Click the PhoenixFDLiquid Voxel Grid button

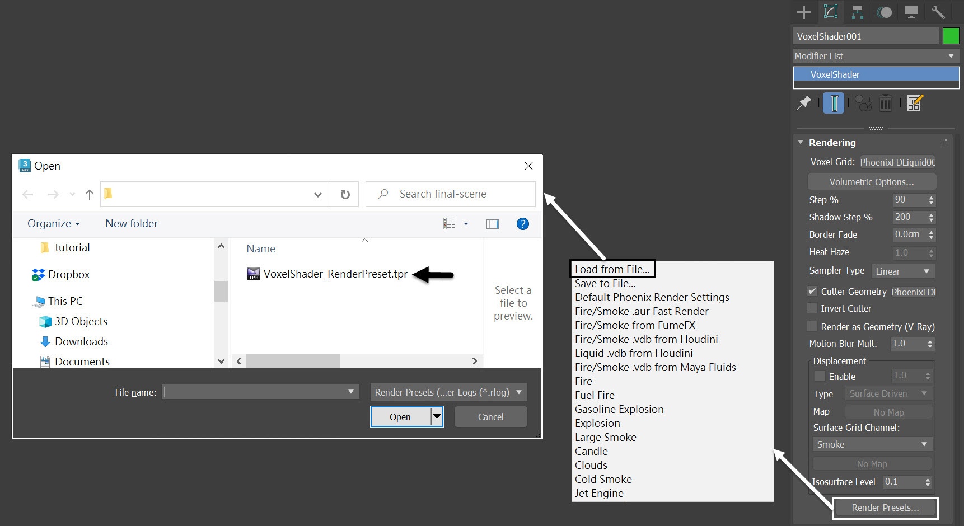pos(897,162)
